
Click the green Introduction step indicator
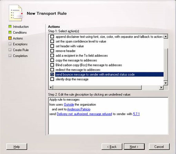pos(10,26)
